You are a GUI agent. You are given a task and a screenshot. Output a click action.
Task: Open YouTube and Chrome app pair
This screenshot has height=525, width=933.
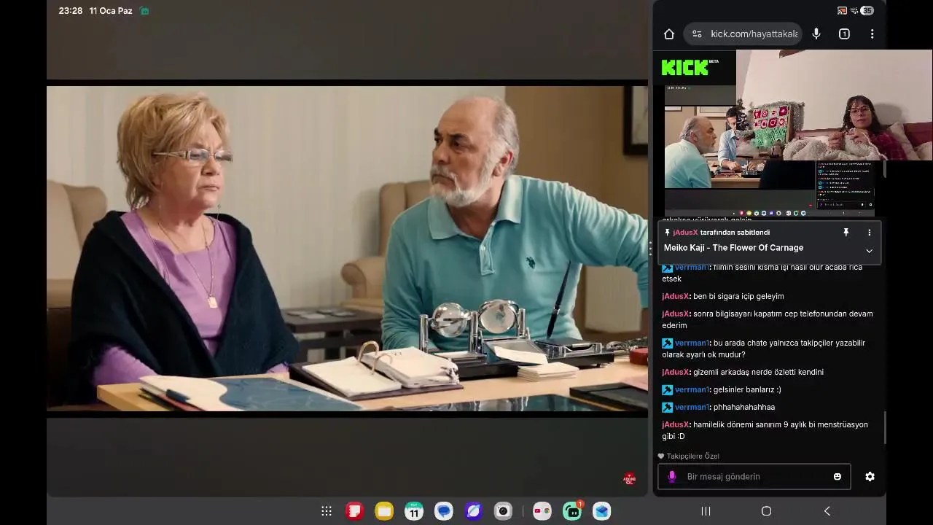[542, 511]
